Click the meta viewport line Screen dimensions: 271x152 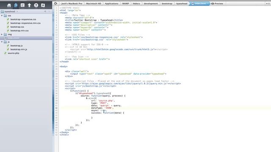(111, 22)
